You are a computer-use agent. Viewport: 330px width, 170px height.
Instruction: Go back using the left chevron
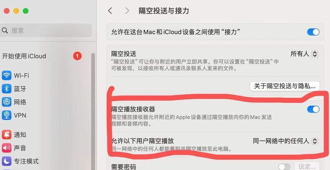(x=110, y=11)
